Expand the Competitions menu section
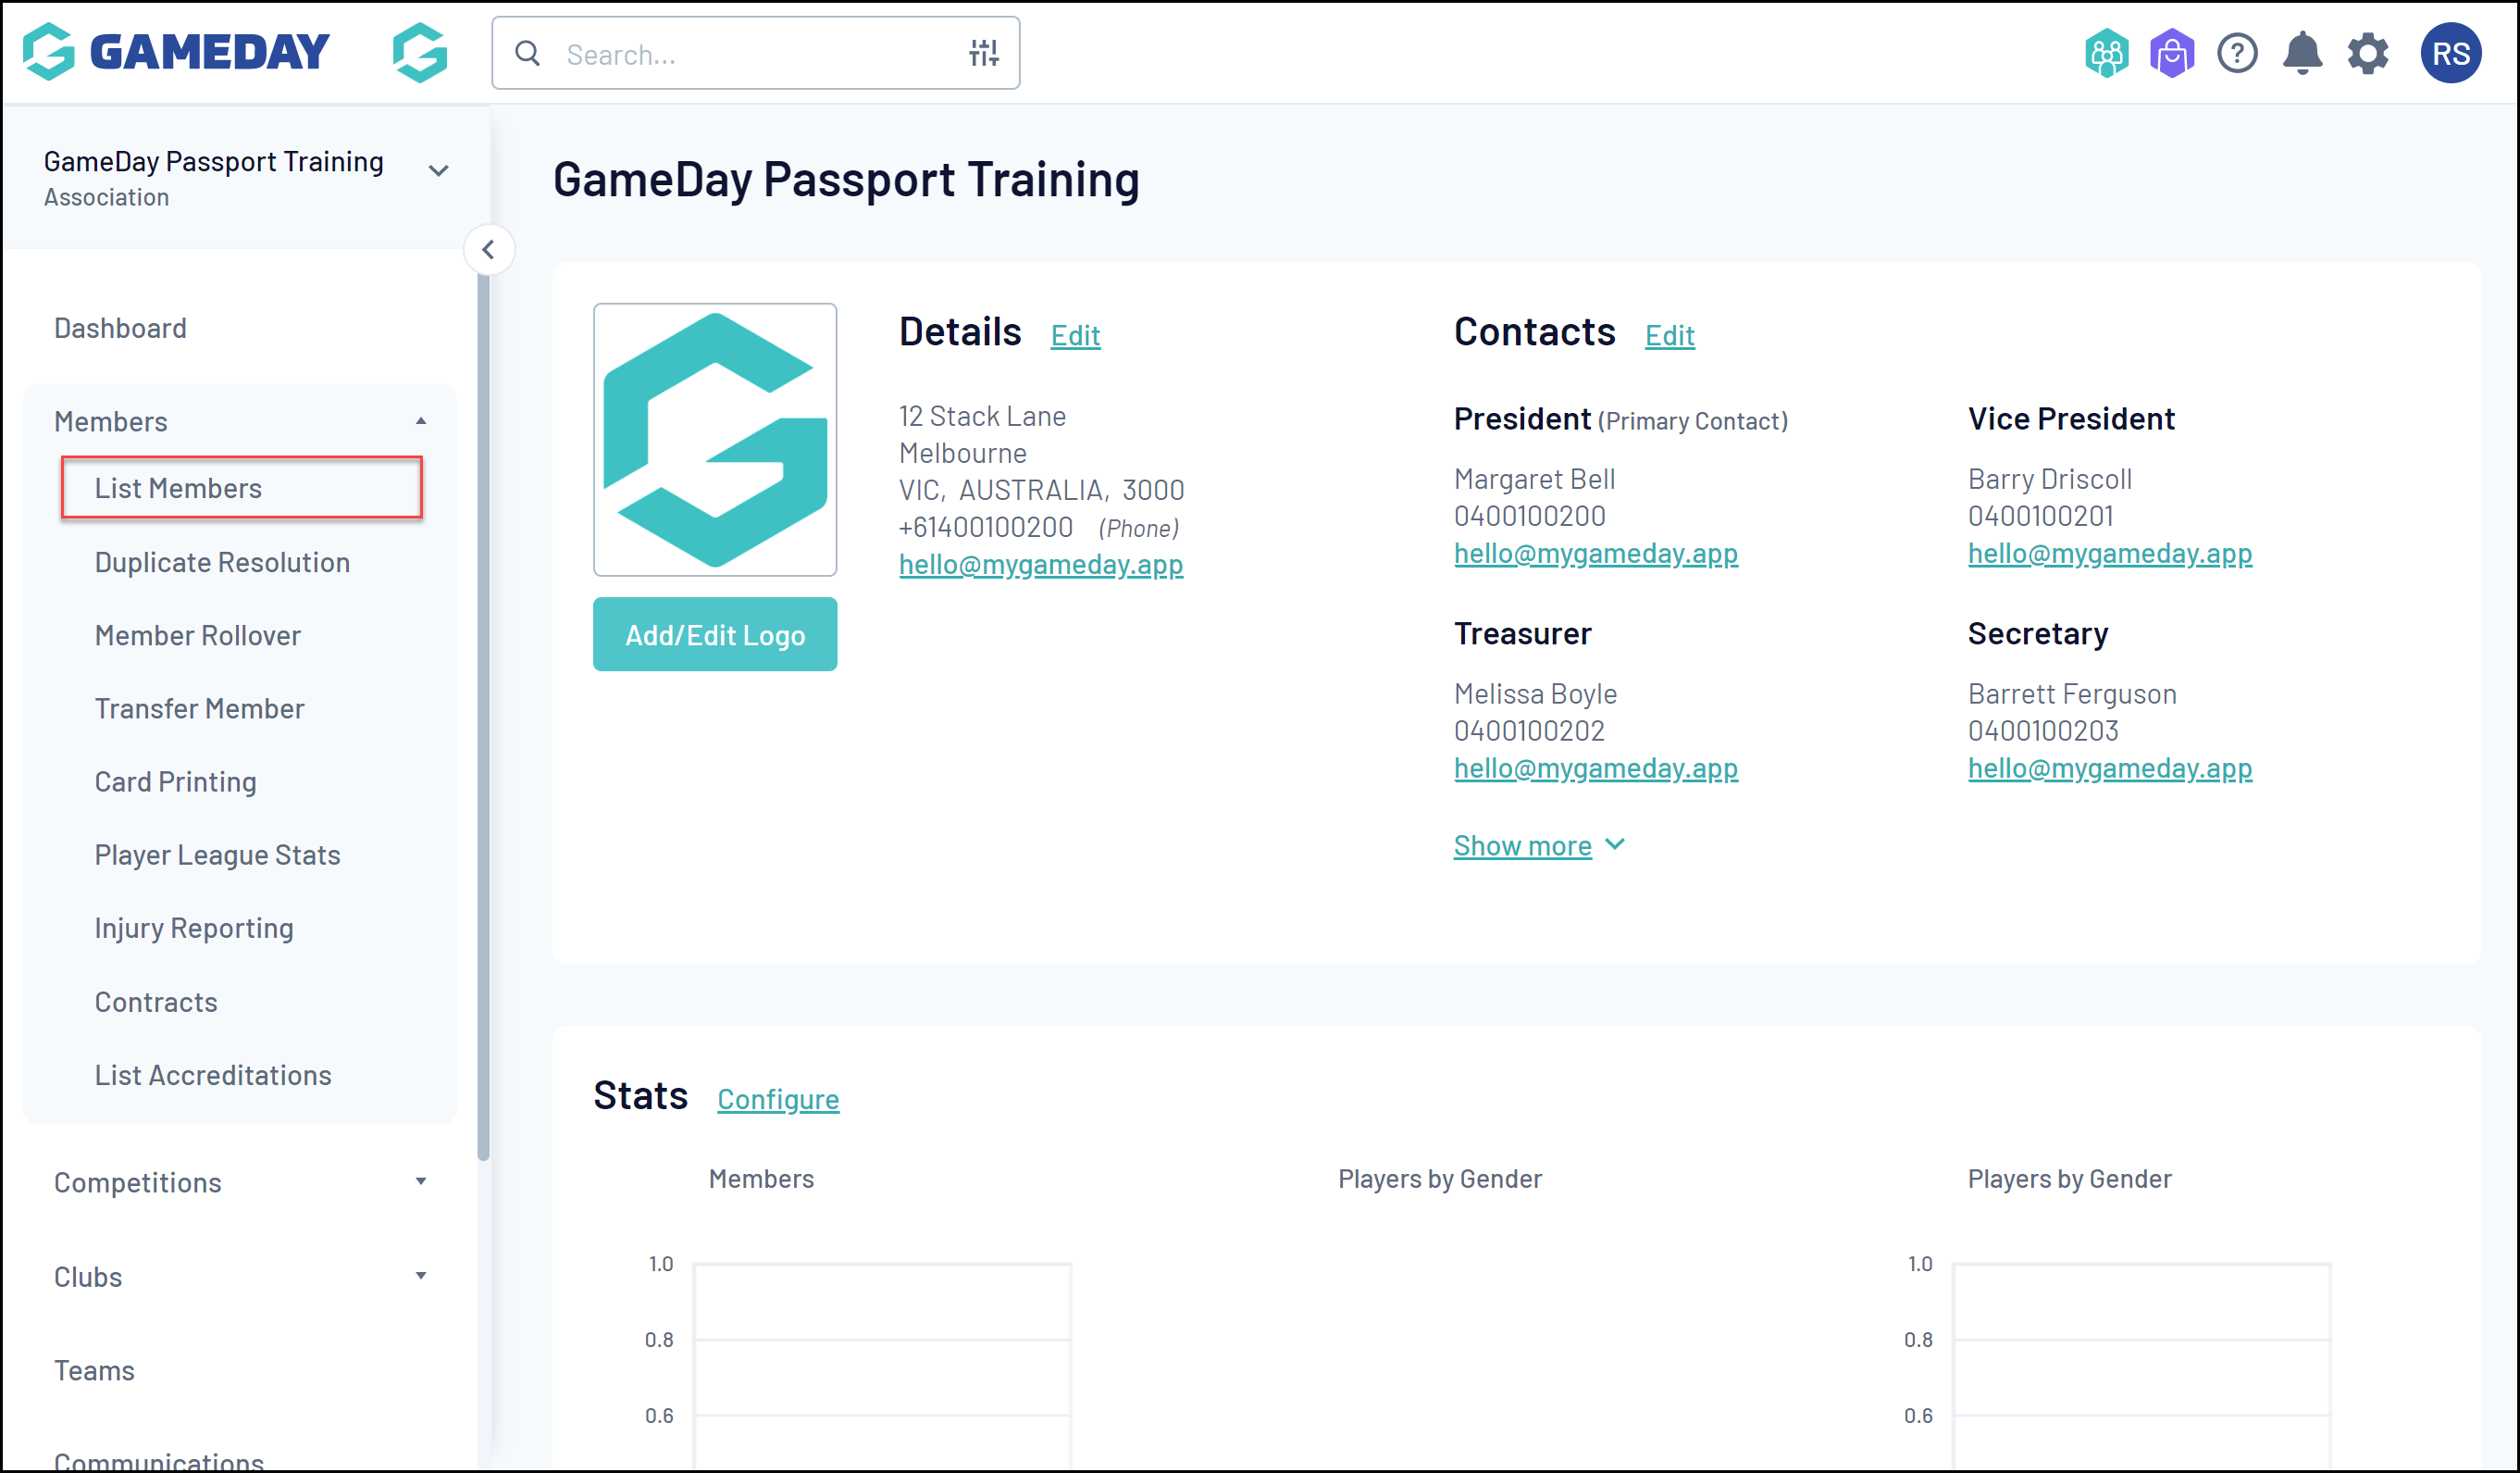 point(421,1181)
